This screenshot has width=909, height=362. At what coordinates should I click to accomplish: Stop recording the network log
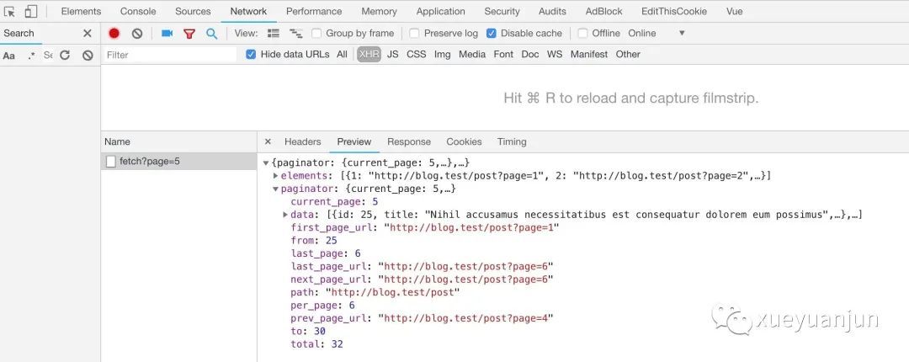pyautogui.click(x=114, y=34)
